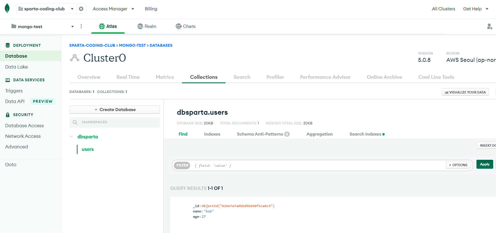496x233 pixels.
Task: Click the ObjectId value in the document
Action: click(x=238, y=206)
